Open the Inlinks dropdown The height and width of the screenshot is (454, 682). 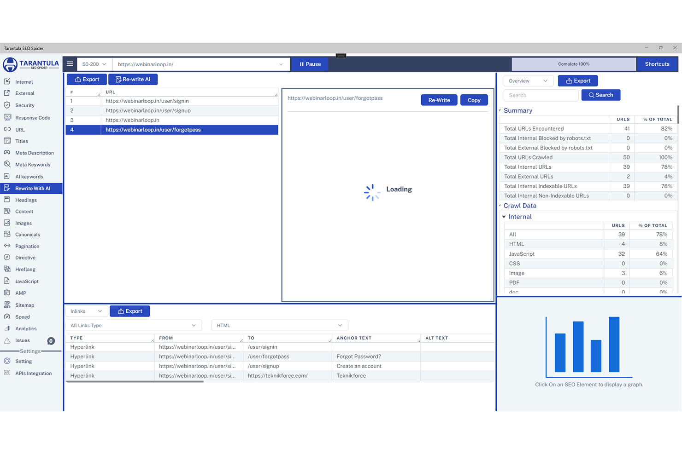tap(87, 311)
